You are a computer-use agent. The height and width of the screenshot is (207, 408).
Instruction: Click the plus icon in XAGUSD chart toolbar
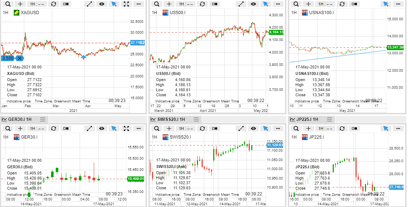[20, 4]
